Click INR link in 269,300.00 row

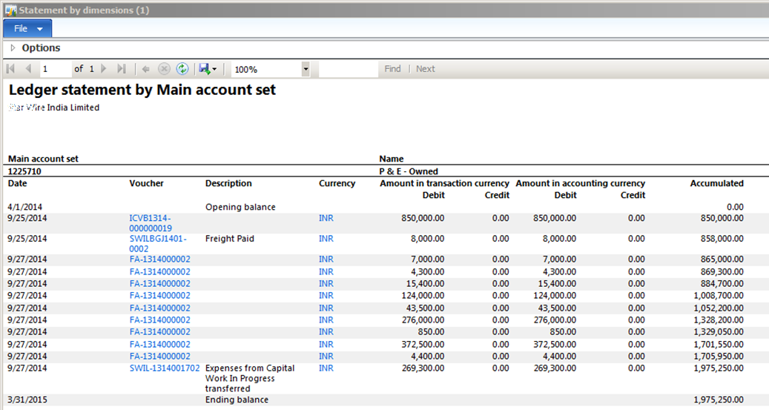coord(326,368)
